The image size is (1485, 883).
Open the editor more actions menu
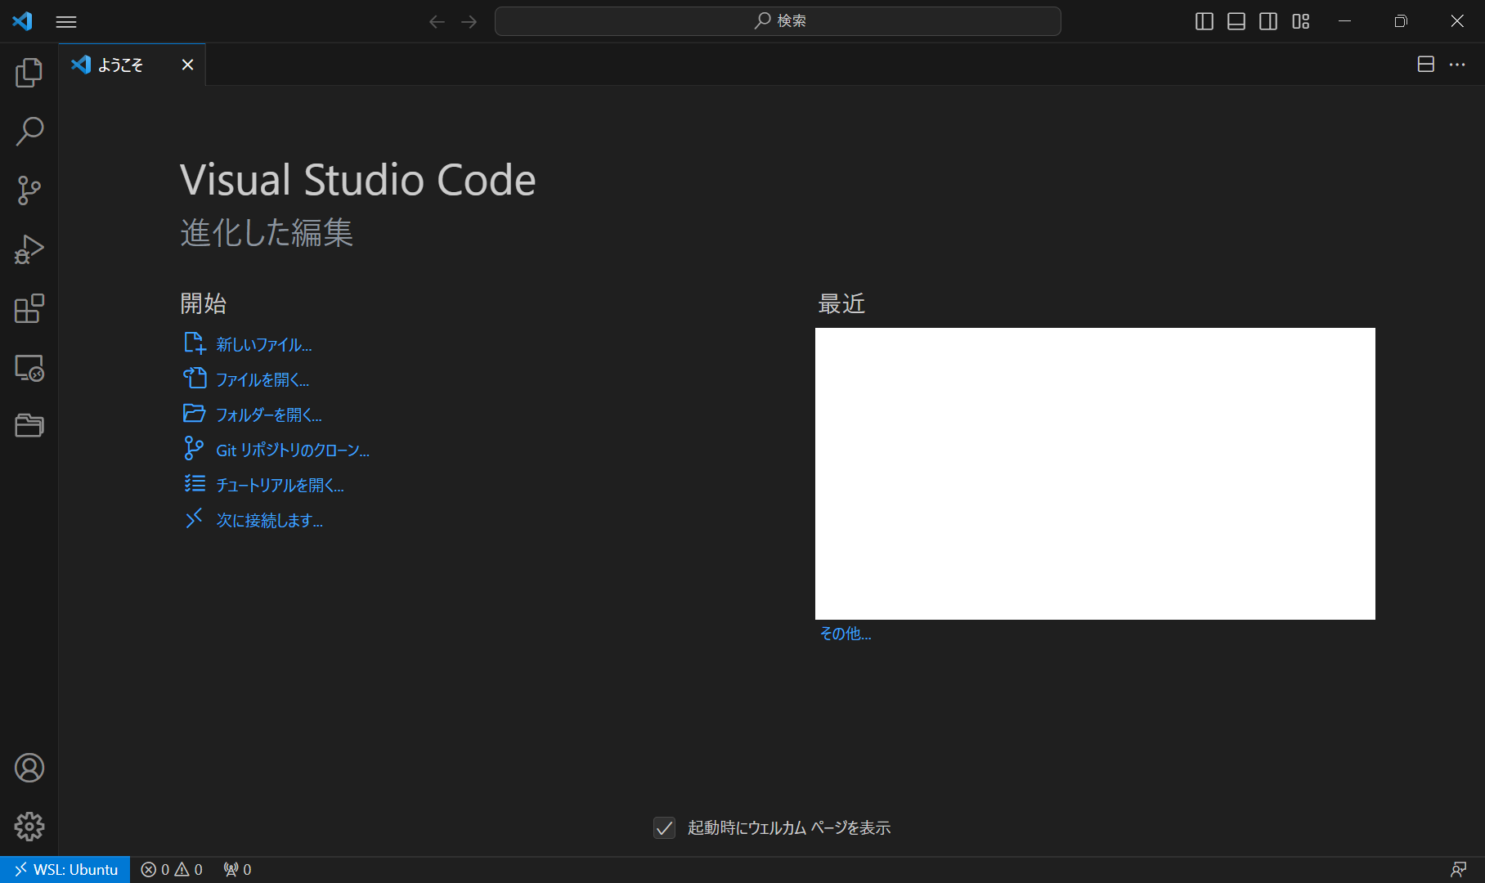[x=1457, y=64]
